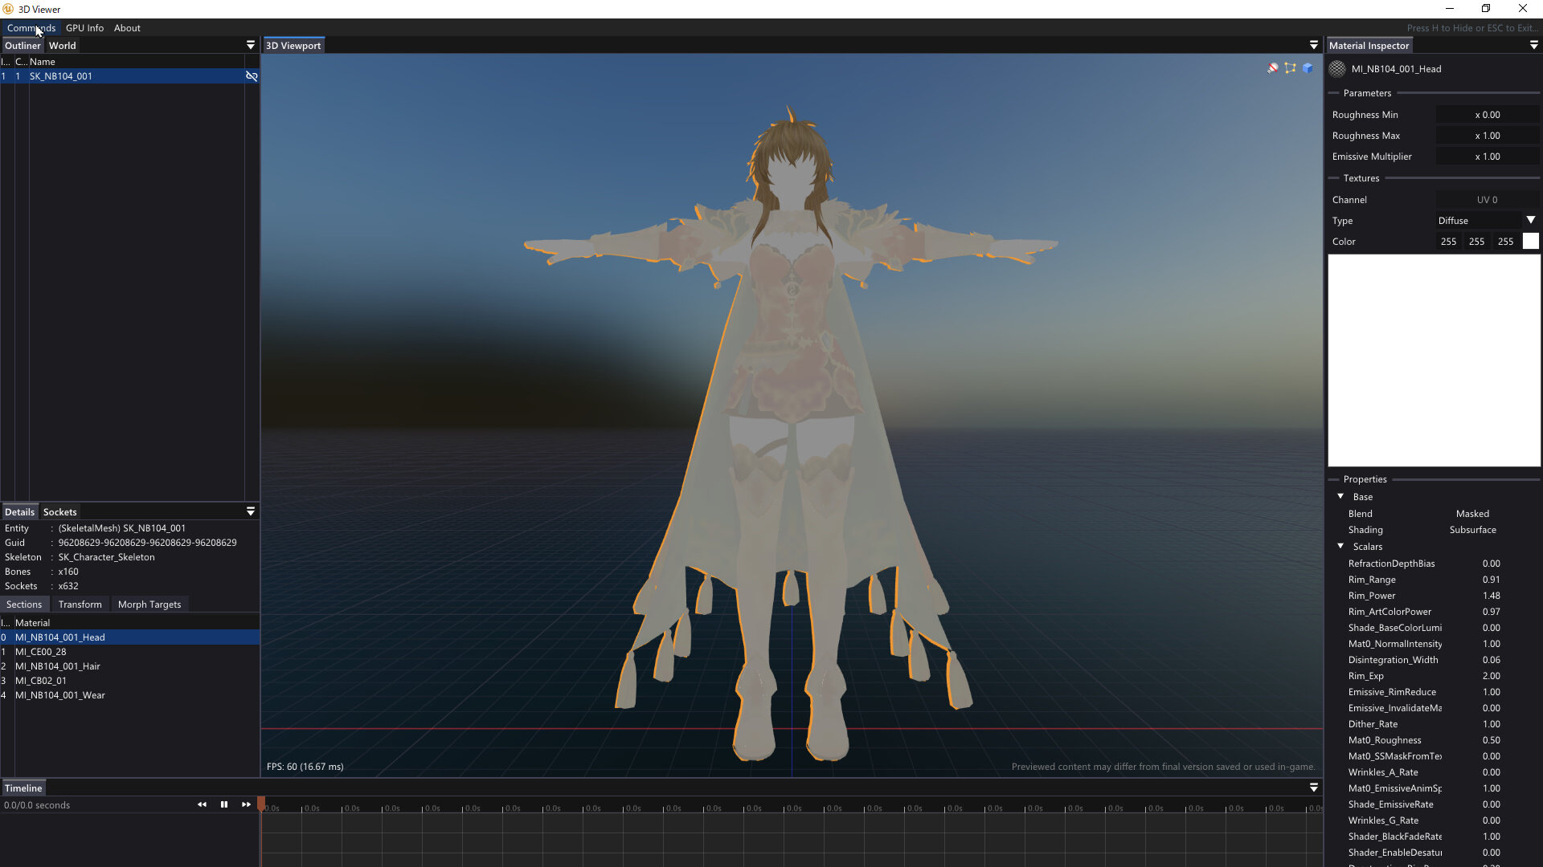Toggle the disabled lighting bulb icon in viewport
Viewport: 1543px width, 867px height.
(x=1273, y=68)
